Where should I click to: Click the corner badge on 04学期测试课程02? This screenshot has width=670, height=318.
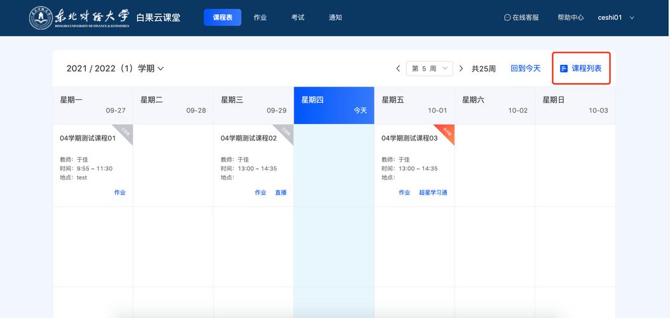point(287,132)
